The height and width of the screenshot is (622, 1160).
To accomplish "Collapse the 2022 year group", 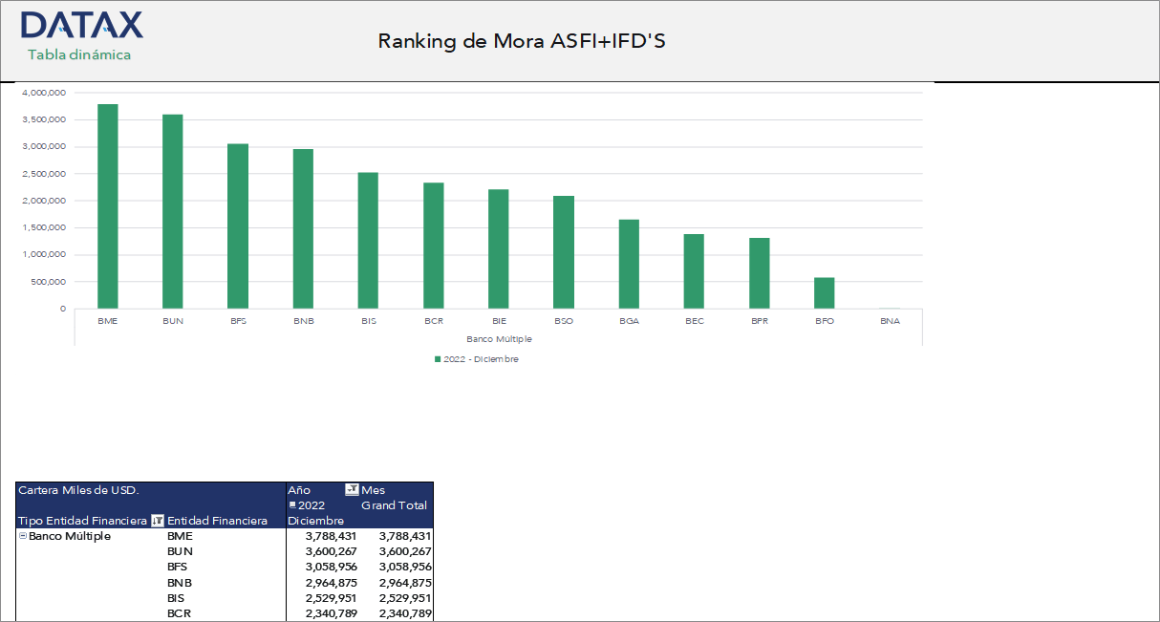I will coord(293,505).
